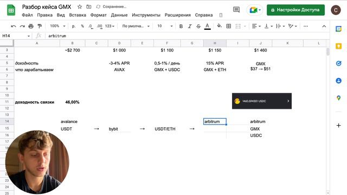The image size is (347, 195).
Task: Format as percent
Action: point(82,26)
